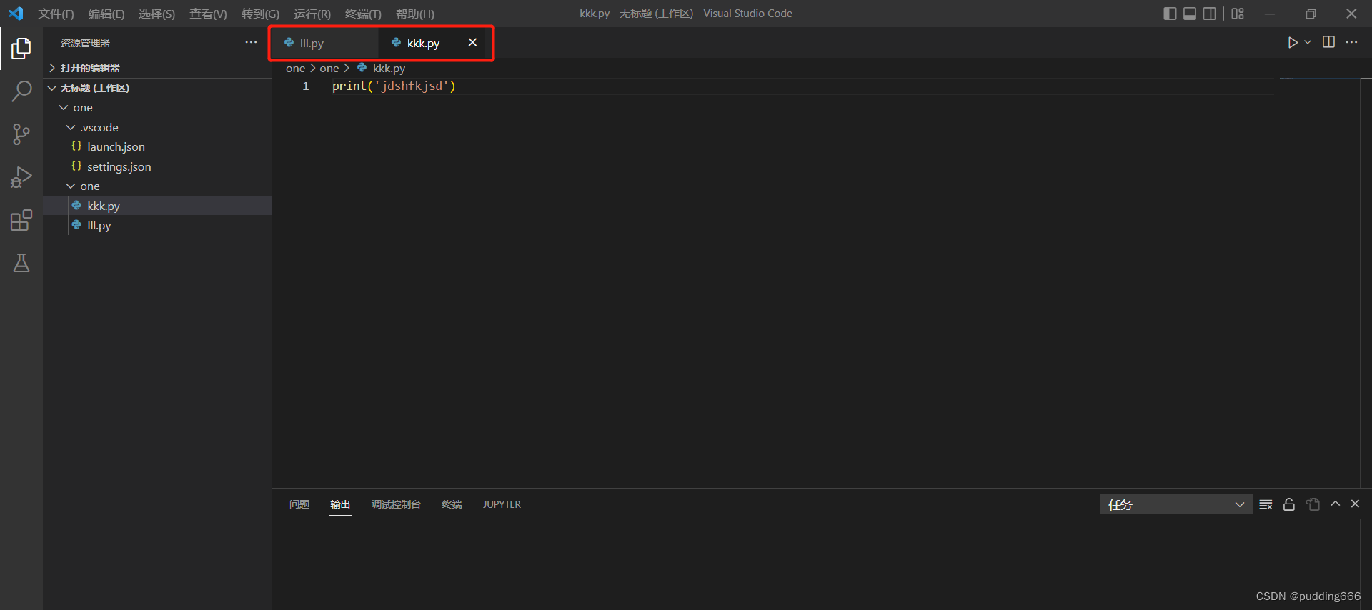
Task: Open the 任务 output channel dropdown
Action: pos(1175,504)
